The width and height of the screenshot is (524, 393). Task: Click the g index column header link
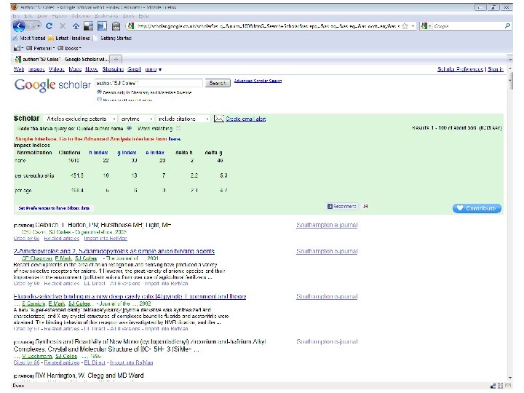127,152
